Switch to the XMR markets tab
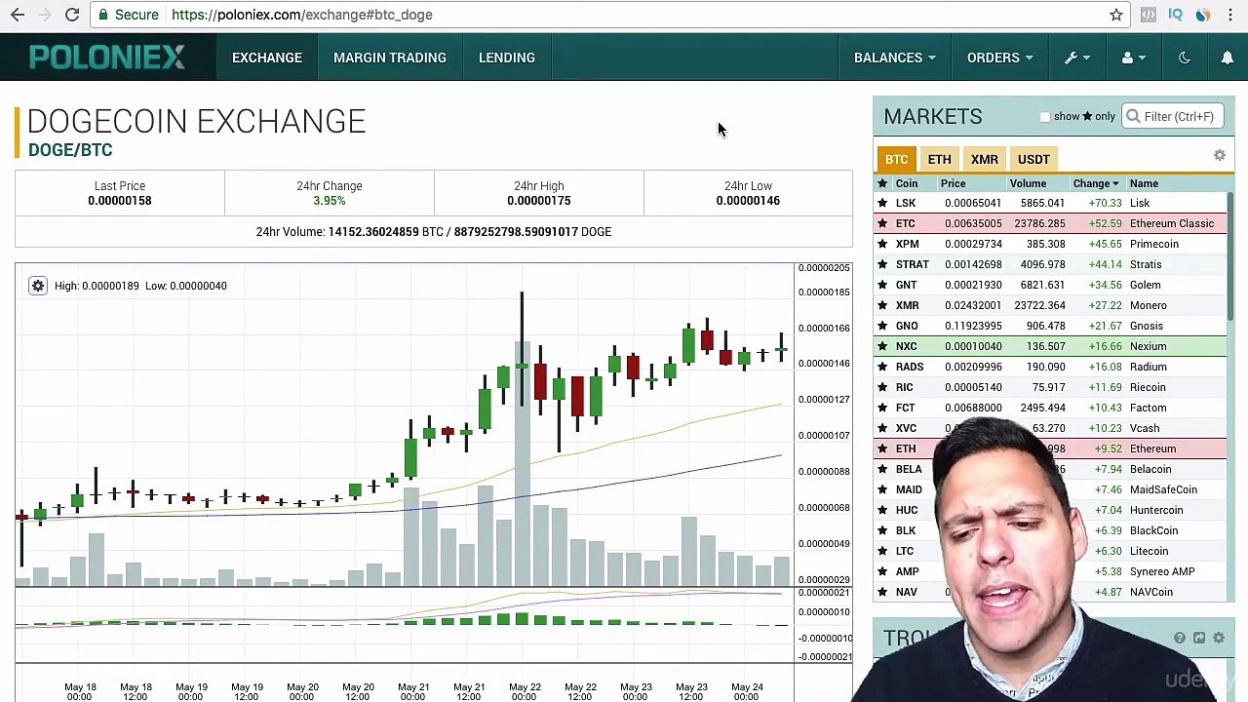The image size is (1248, 702). pos(984,159)
